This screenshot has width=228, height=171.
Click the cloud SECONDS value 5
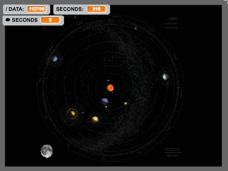click(50, 20)
